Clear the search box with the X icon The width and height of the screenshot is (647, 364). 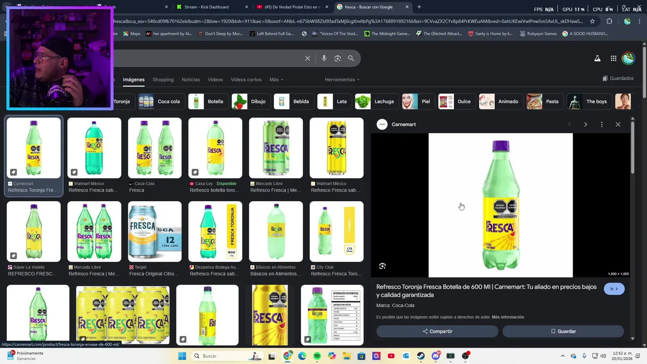click(307, 58)
